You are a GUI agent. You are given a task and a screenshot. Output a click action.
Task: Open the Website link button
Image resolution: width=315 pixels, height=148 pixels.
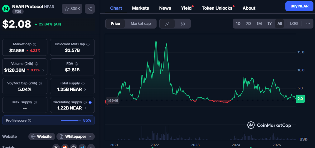(x=42, y=137)
